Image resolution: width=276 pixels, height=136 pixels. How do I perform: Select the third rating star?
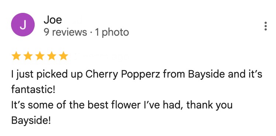coord(40,56)
